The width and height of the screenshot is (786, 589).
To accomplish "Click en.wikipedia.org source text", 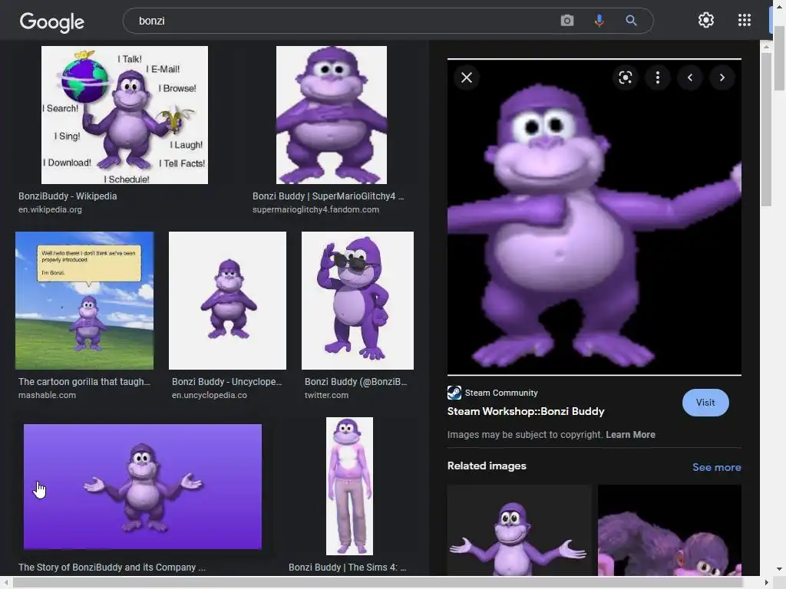I will click(50, 209).
